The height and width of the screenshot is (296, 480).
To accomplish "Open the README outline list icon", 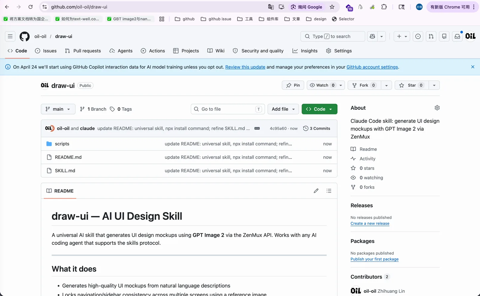I will click(329, 191).
